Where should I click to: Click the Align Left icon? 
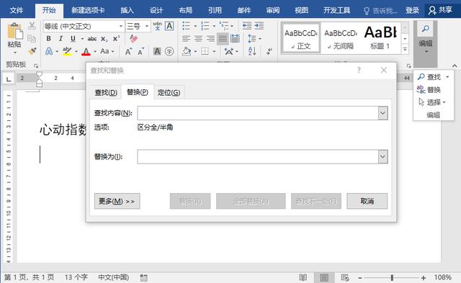click(186, 38)
